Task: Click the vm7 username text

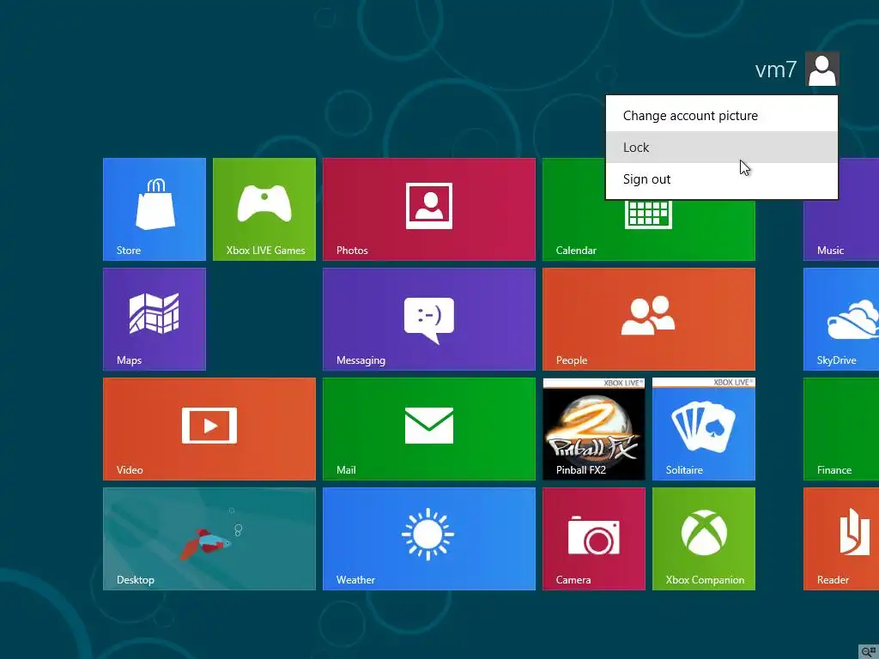Action: tap(775, 70)
